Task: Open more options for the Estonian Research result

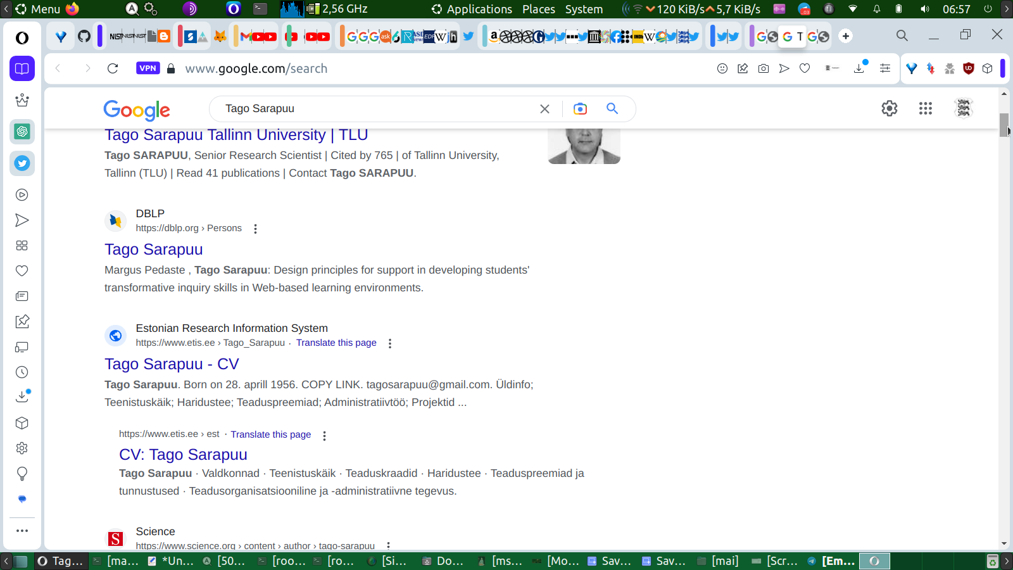Action: tap(389, 343)
